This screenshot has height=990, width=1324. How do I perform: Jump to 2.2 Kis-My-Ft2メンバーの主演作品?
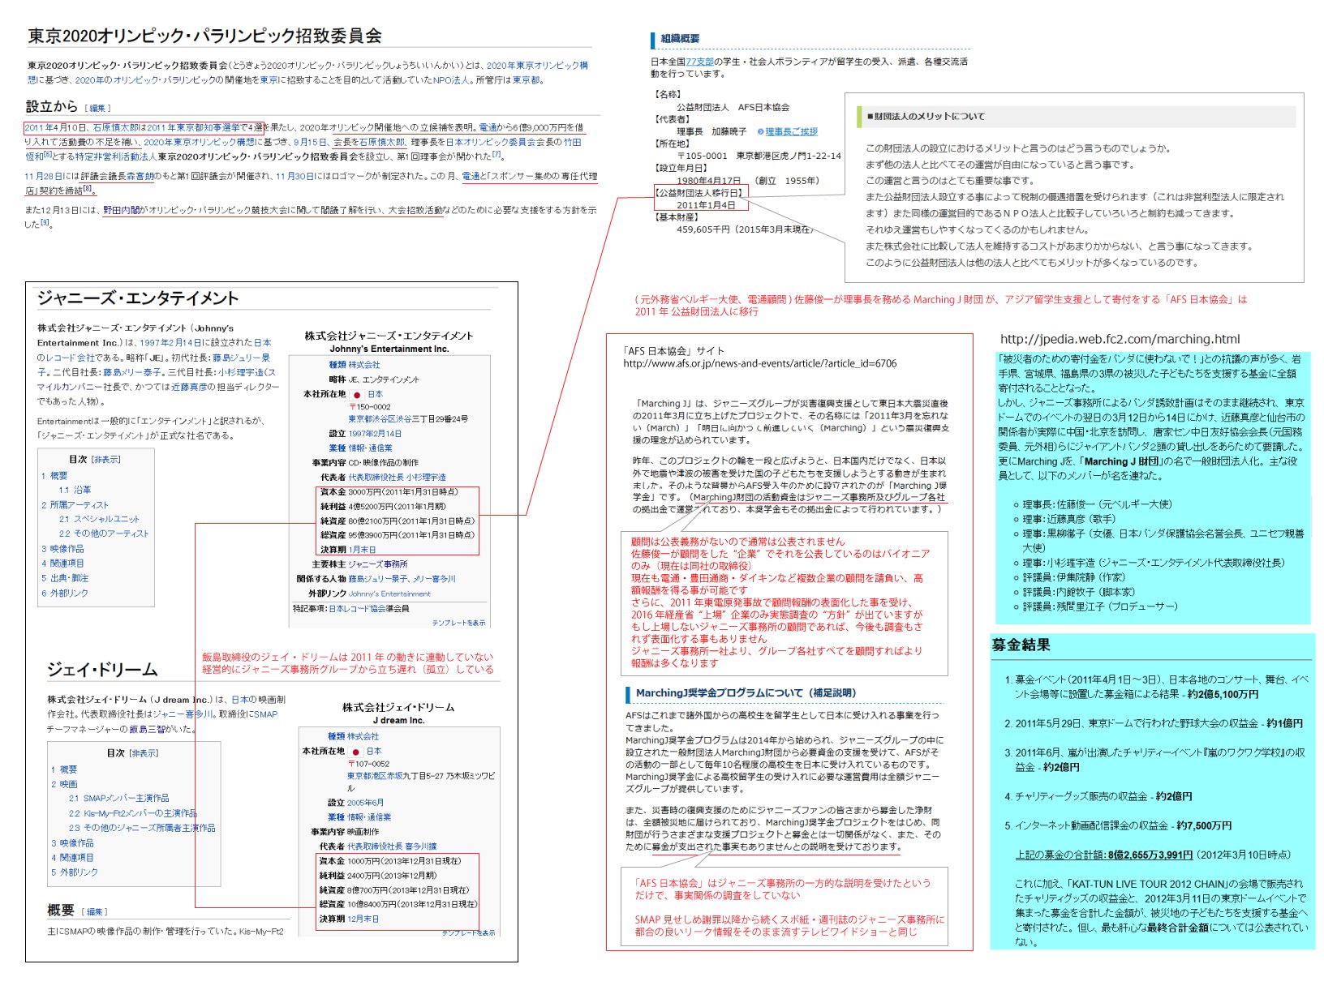click(133, 813)
